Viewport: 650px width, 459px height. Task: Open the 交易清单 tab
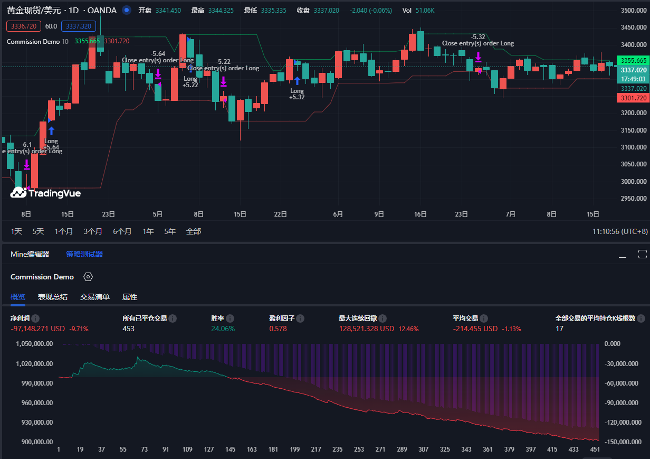click(x=94, y=297)
